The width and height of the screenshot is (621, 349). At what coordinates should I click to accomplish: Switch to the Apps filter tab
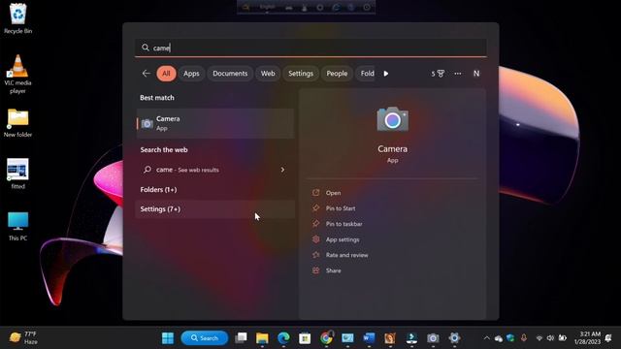(191, 74)
